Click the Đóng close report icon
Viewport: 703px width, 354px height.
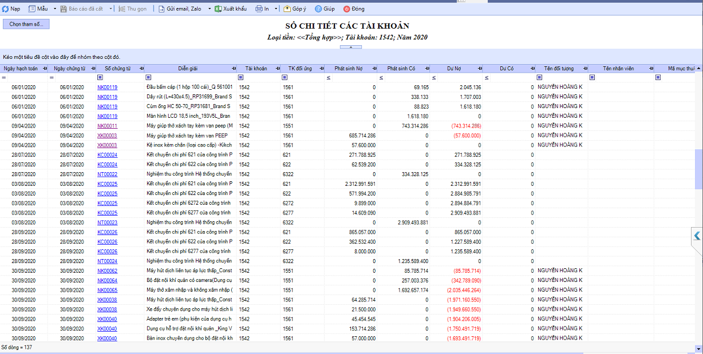(x=346, y=9)
